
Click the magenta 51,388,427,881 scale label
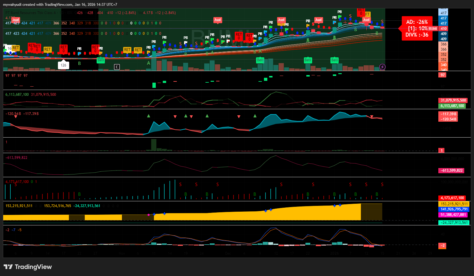click(453, 215)
